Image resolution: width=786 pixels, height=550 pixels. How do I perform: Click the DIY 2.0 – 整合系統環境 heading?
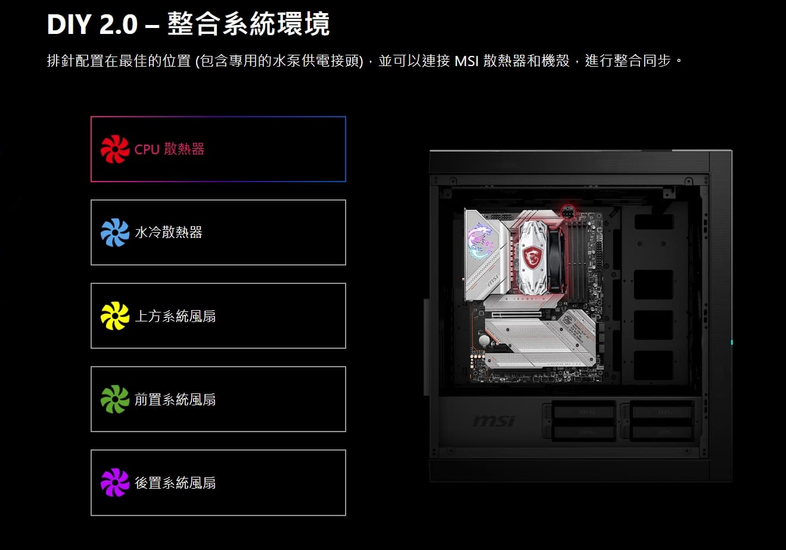click(188, 24)
